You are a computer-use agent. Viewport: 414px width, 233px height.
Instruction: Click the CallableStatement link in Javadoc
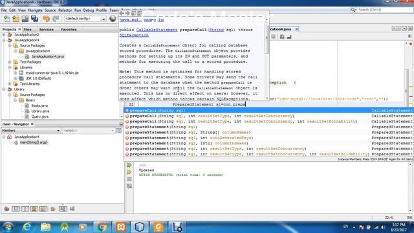(x=157, y=30)
